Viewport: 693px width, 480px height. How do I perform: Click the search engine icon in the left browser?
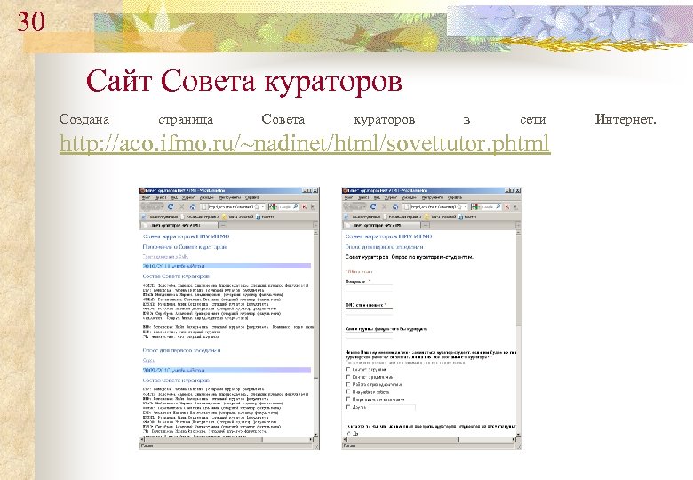coord(273,207)
